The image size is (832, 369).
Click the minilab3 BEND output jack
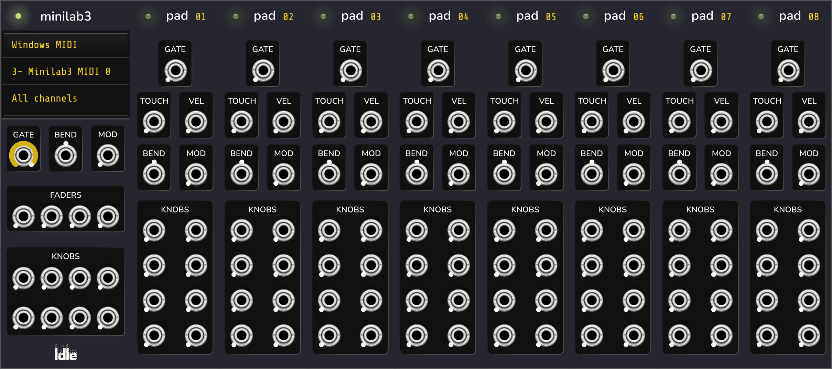coord(66,155)
